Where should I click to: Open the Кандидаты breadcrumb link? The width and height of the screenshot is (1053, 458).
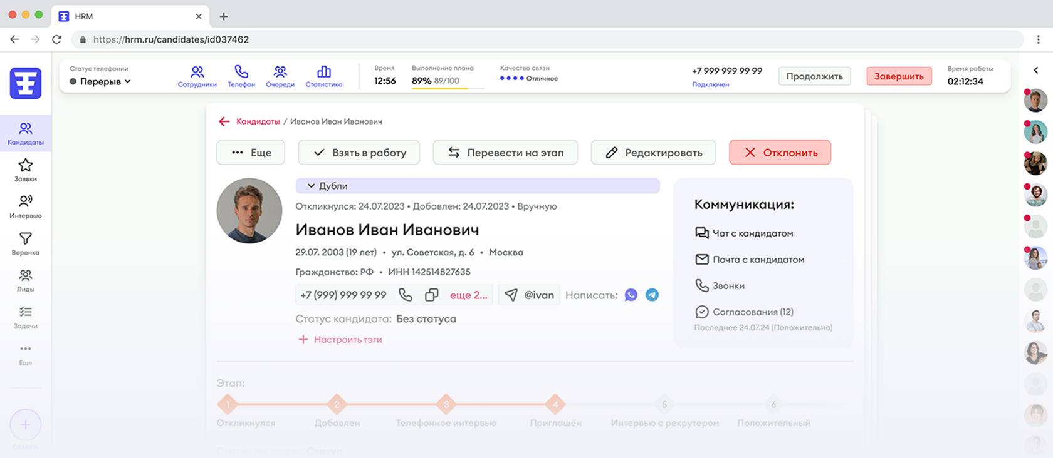[x=258, y=121]
